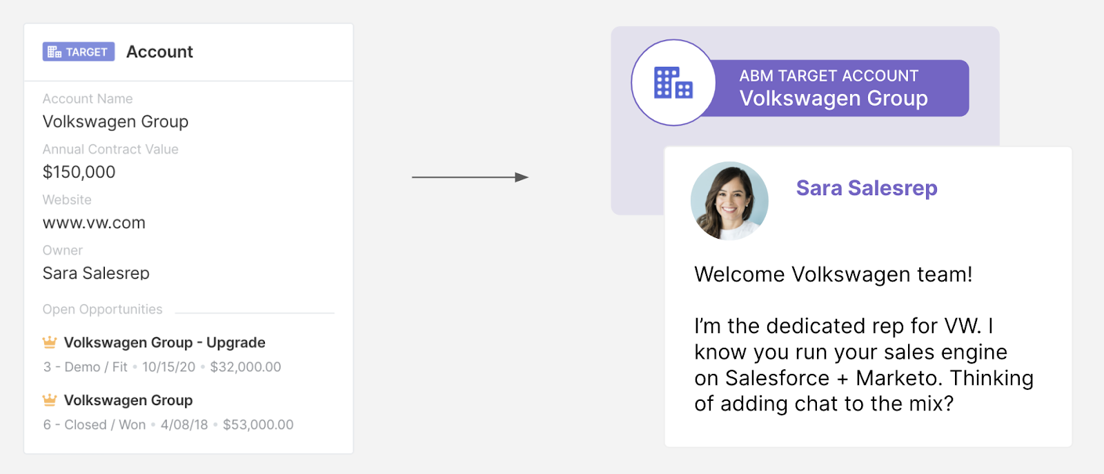Click the Welcome Volkswagen team message text
The image size is (1104, 474).
833,275
